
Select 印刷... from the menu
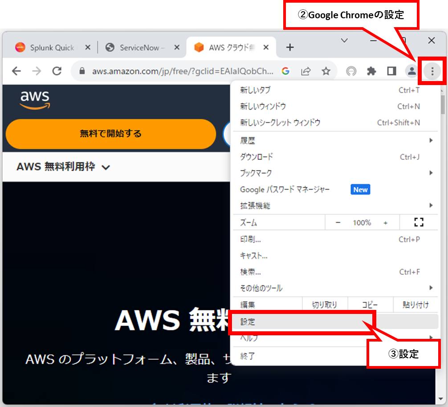click(335, 239)
